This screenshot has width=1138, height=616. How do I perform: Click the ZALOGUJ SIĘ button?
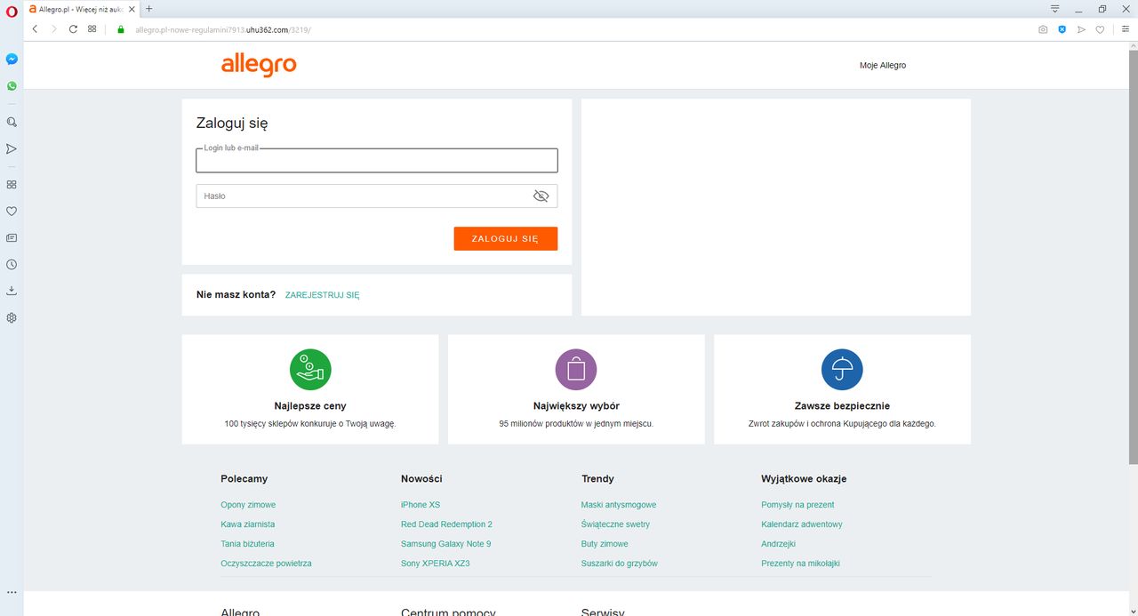pos(505,238)
